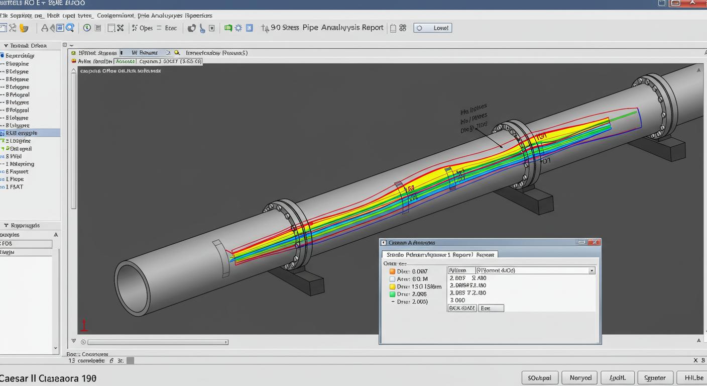
Task: Click the up arrow beside the EDS list header
Action: (56, 235)
